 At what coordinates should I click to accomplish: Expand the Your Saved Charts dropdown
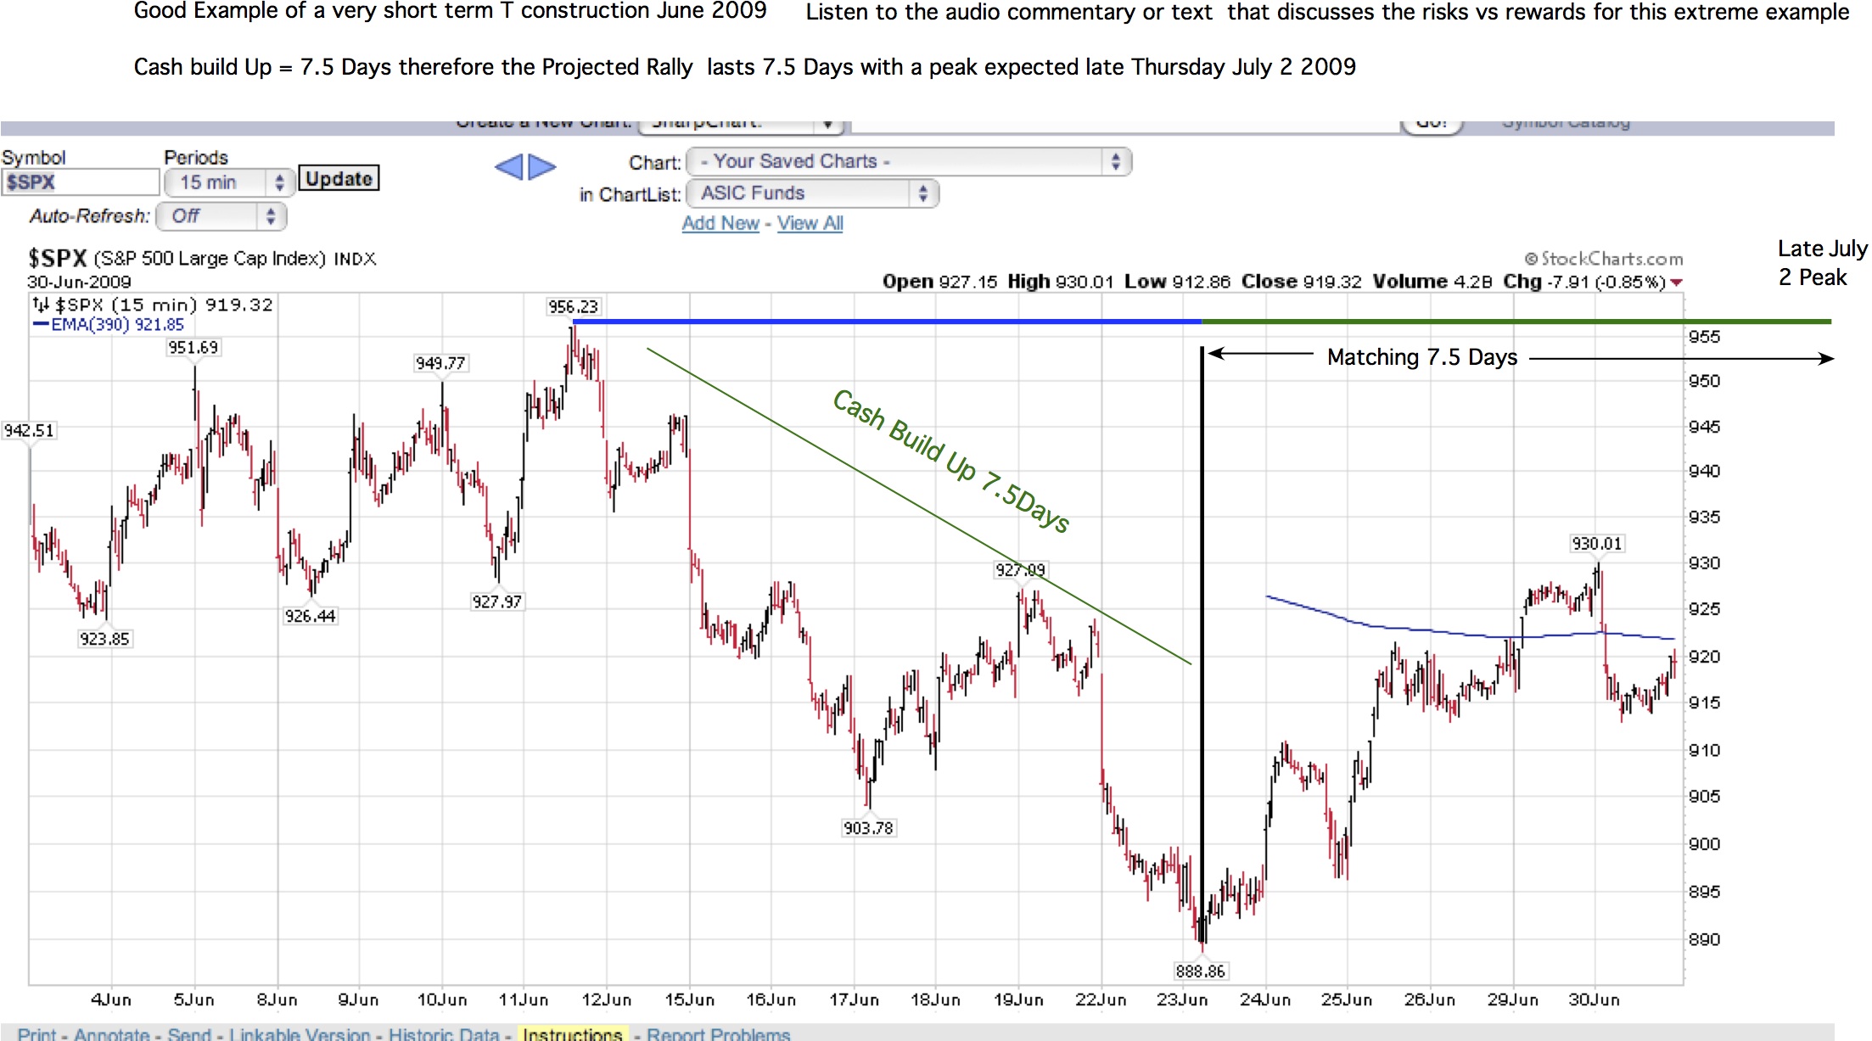(908, 161)
